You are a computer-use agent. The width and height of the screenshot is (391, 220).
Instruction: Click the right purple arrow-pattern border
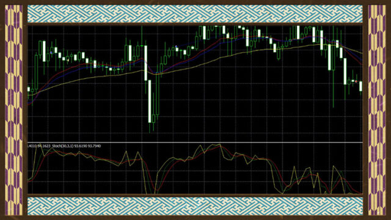[377, 110]
